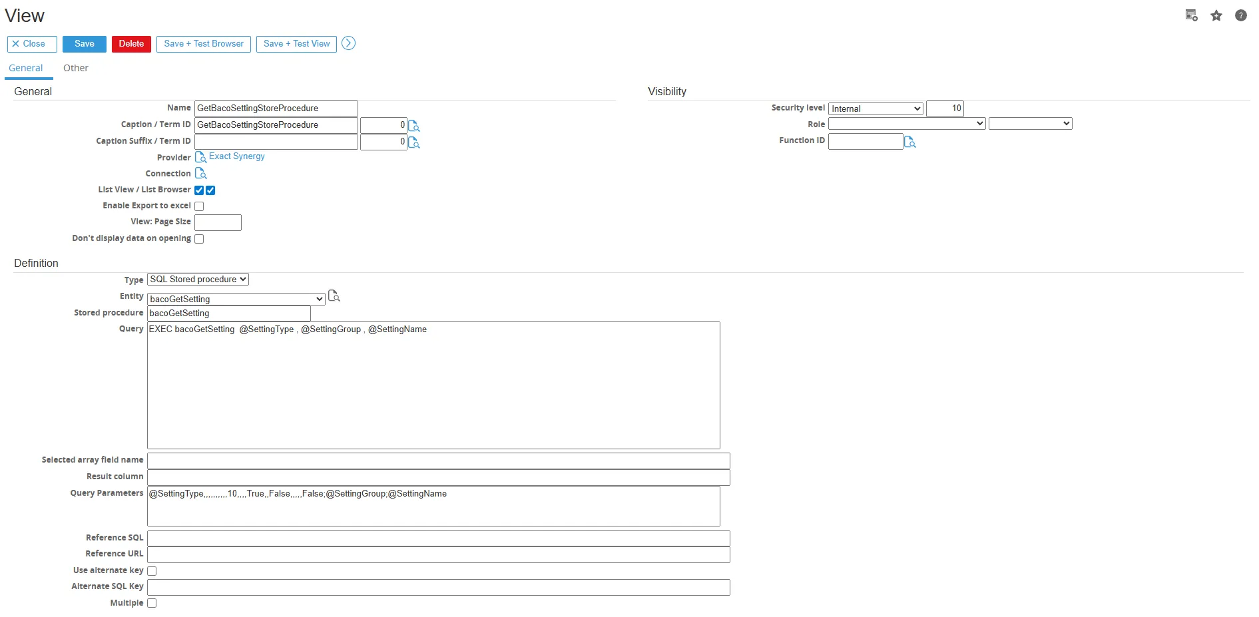The width and height of the screenshot is (1259, 617).
Task: Enable Export to excel checkbox
Action: (x=199, y=206)
